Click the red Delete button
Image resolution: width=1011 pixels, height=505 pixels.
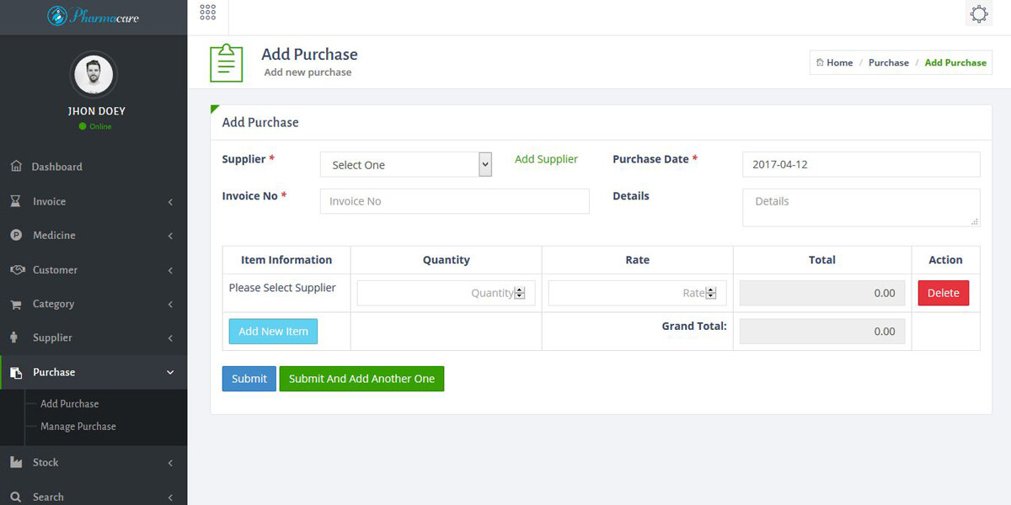tap(944, 293)
